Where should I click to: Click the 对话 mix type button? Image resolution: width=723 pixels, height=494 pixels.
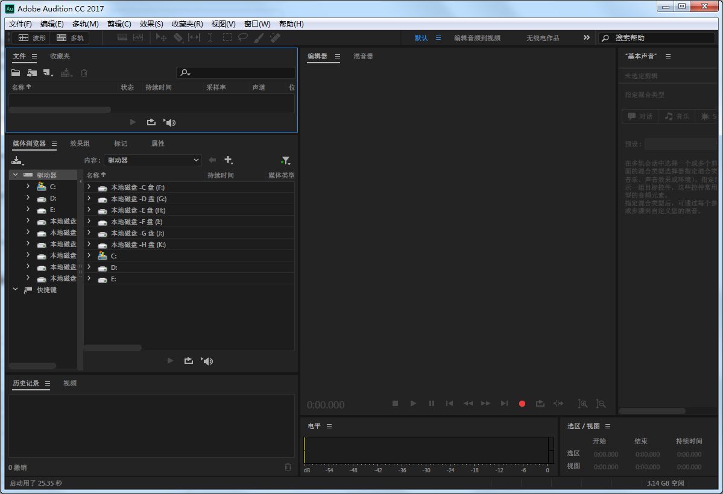pos(640,116)
